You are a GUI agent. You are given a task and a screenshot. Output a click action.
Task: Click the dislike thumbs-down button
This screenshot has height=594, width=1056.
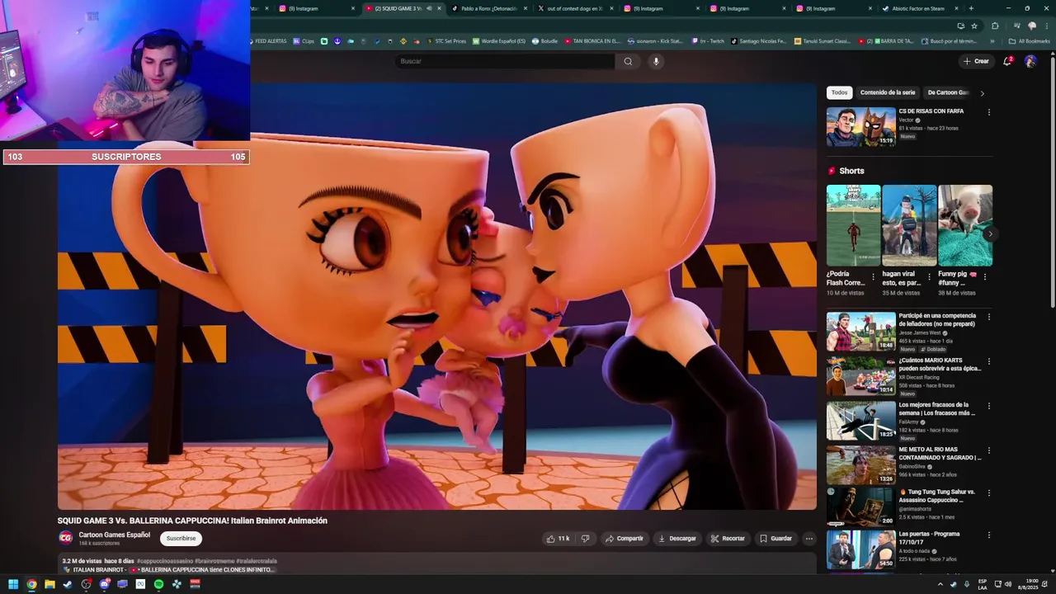pos(585,539)
